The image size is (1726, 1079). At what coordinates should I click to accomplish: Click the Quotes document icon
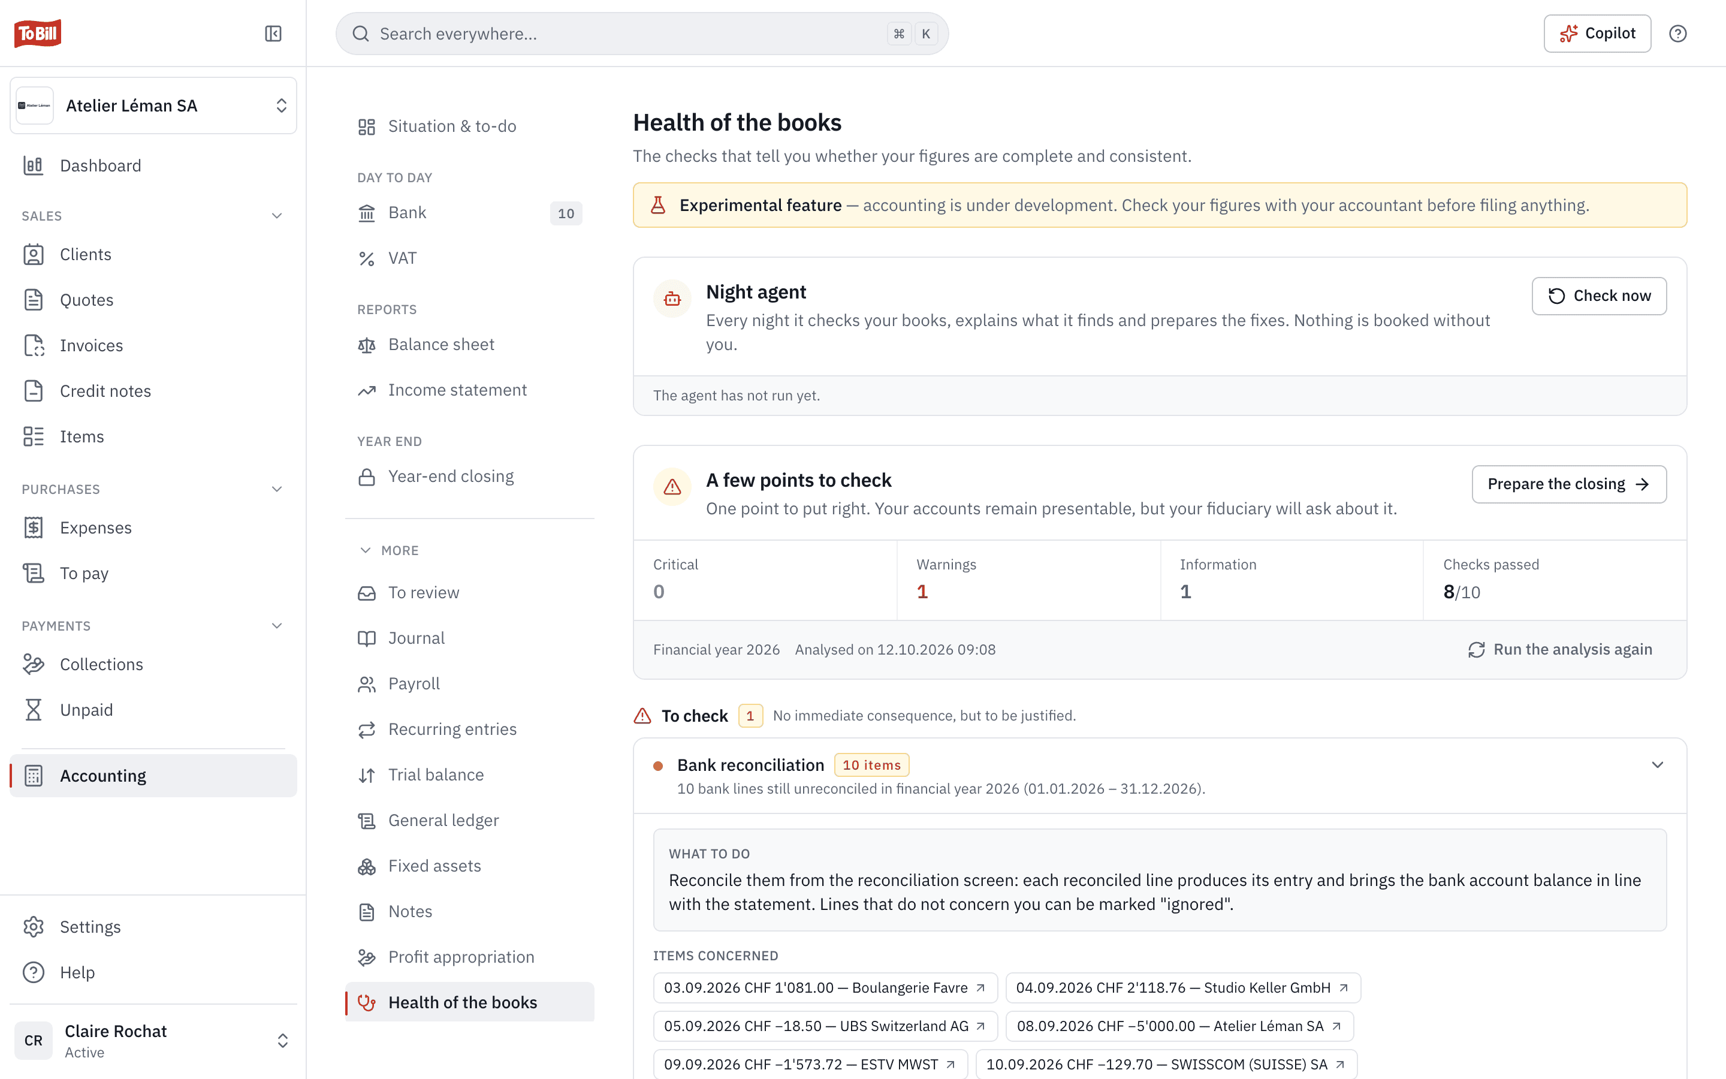click(34, 300)
